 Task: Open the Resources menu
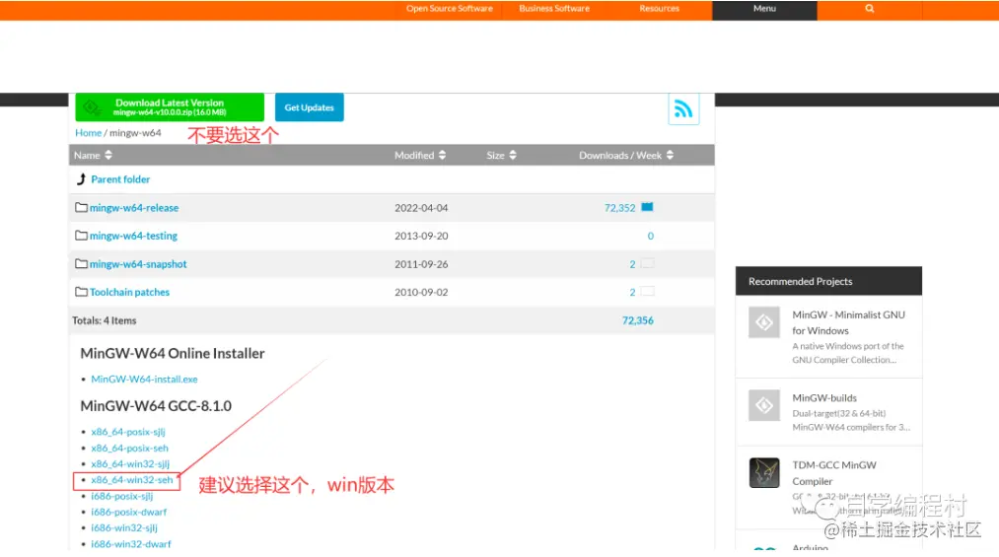(x=659, y=8)
